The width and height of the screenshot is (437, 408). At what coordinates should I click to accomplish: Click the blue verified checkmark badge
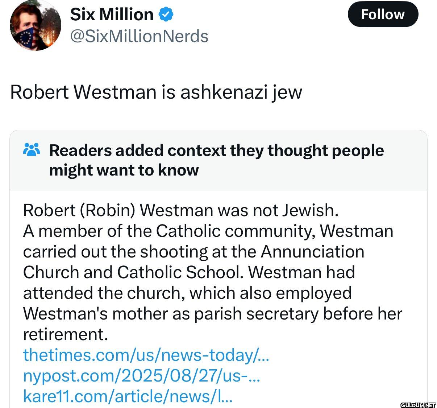[x=166, y=15]
